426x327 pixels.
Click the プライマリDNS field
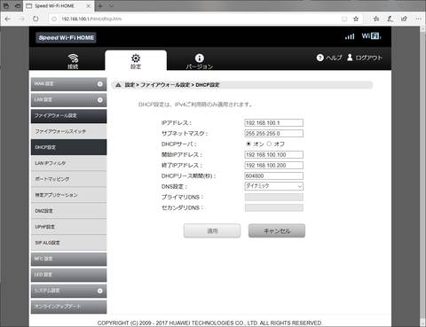click(x=273, y=198)
